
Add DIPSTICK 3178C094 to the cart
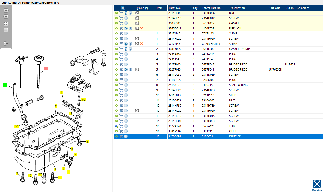tap(121, 136)
